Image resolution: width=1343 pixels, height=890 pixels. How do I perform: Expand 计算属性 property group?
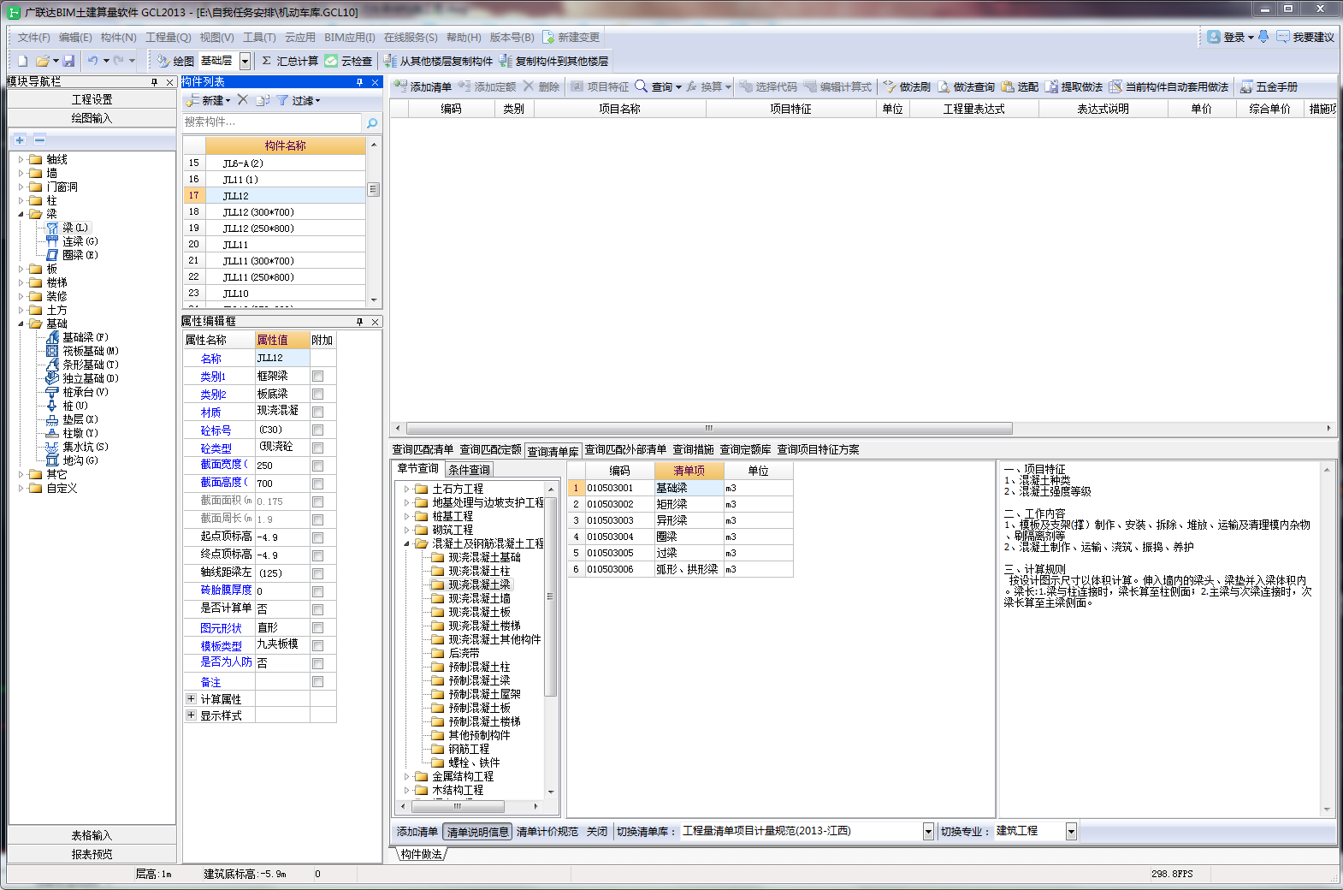[x=191, y=698]
